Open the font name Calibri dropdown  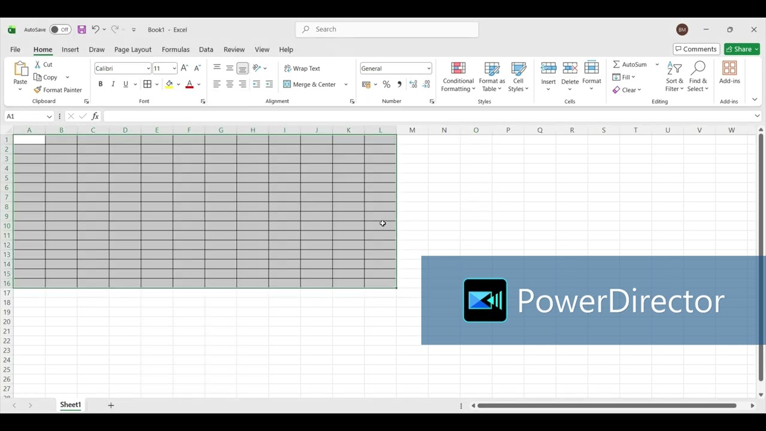click(x=148, y=68)
